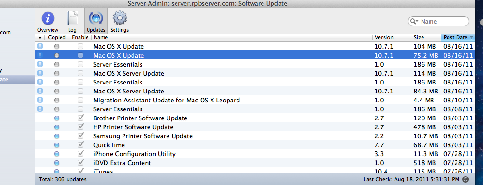Sort by the Copied column header

tap(57, 37)
